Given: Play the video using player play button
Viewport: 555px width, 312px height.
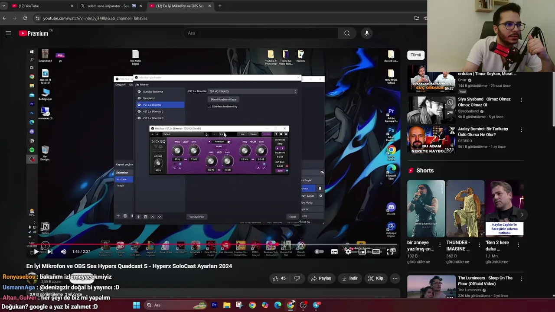Looking at the screenshot, I should point(36,251).
